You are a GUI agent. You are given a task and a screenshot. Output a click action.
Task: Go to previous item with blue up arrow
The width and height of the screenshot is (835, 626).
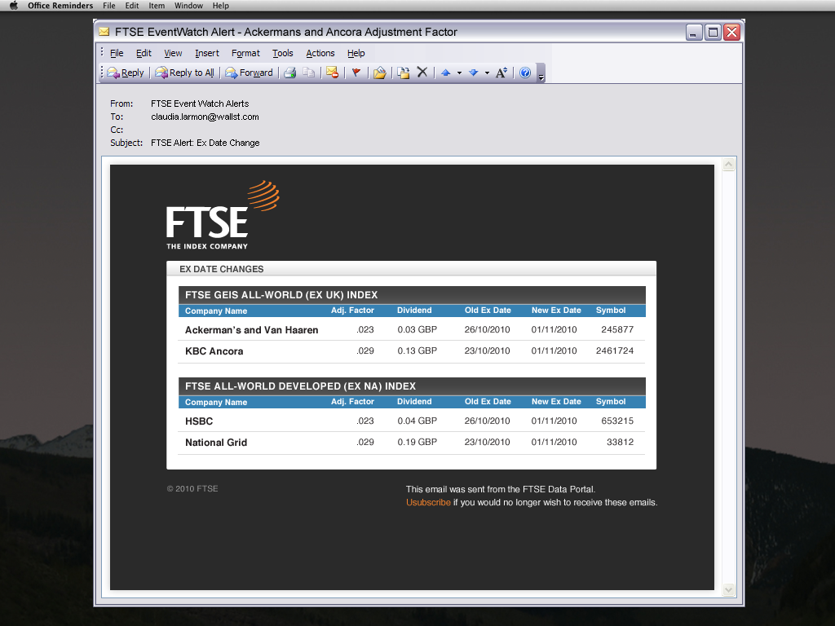(446, 73)
